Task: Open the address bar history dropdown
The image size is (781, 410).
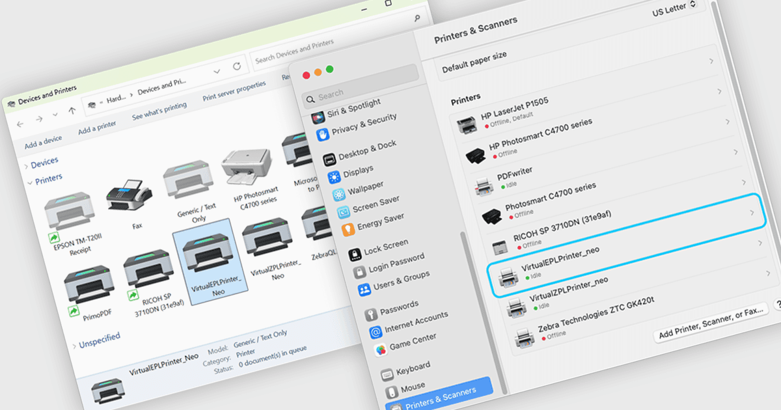Action: pos(216,72)
